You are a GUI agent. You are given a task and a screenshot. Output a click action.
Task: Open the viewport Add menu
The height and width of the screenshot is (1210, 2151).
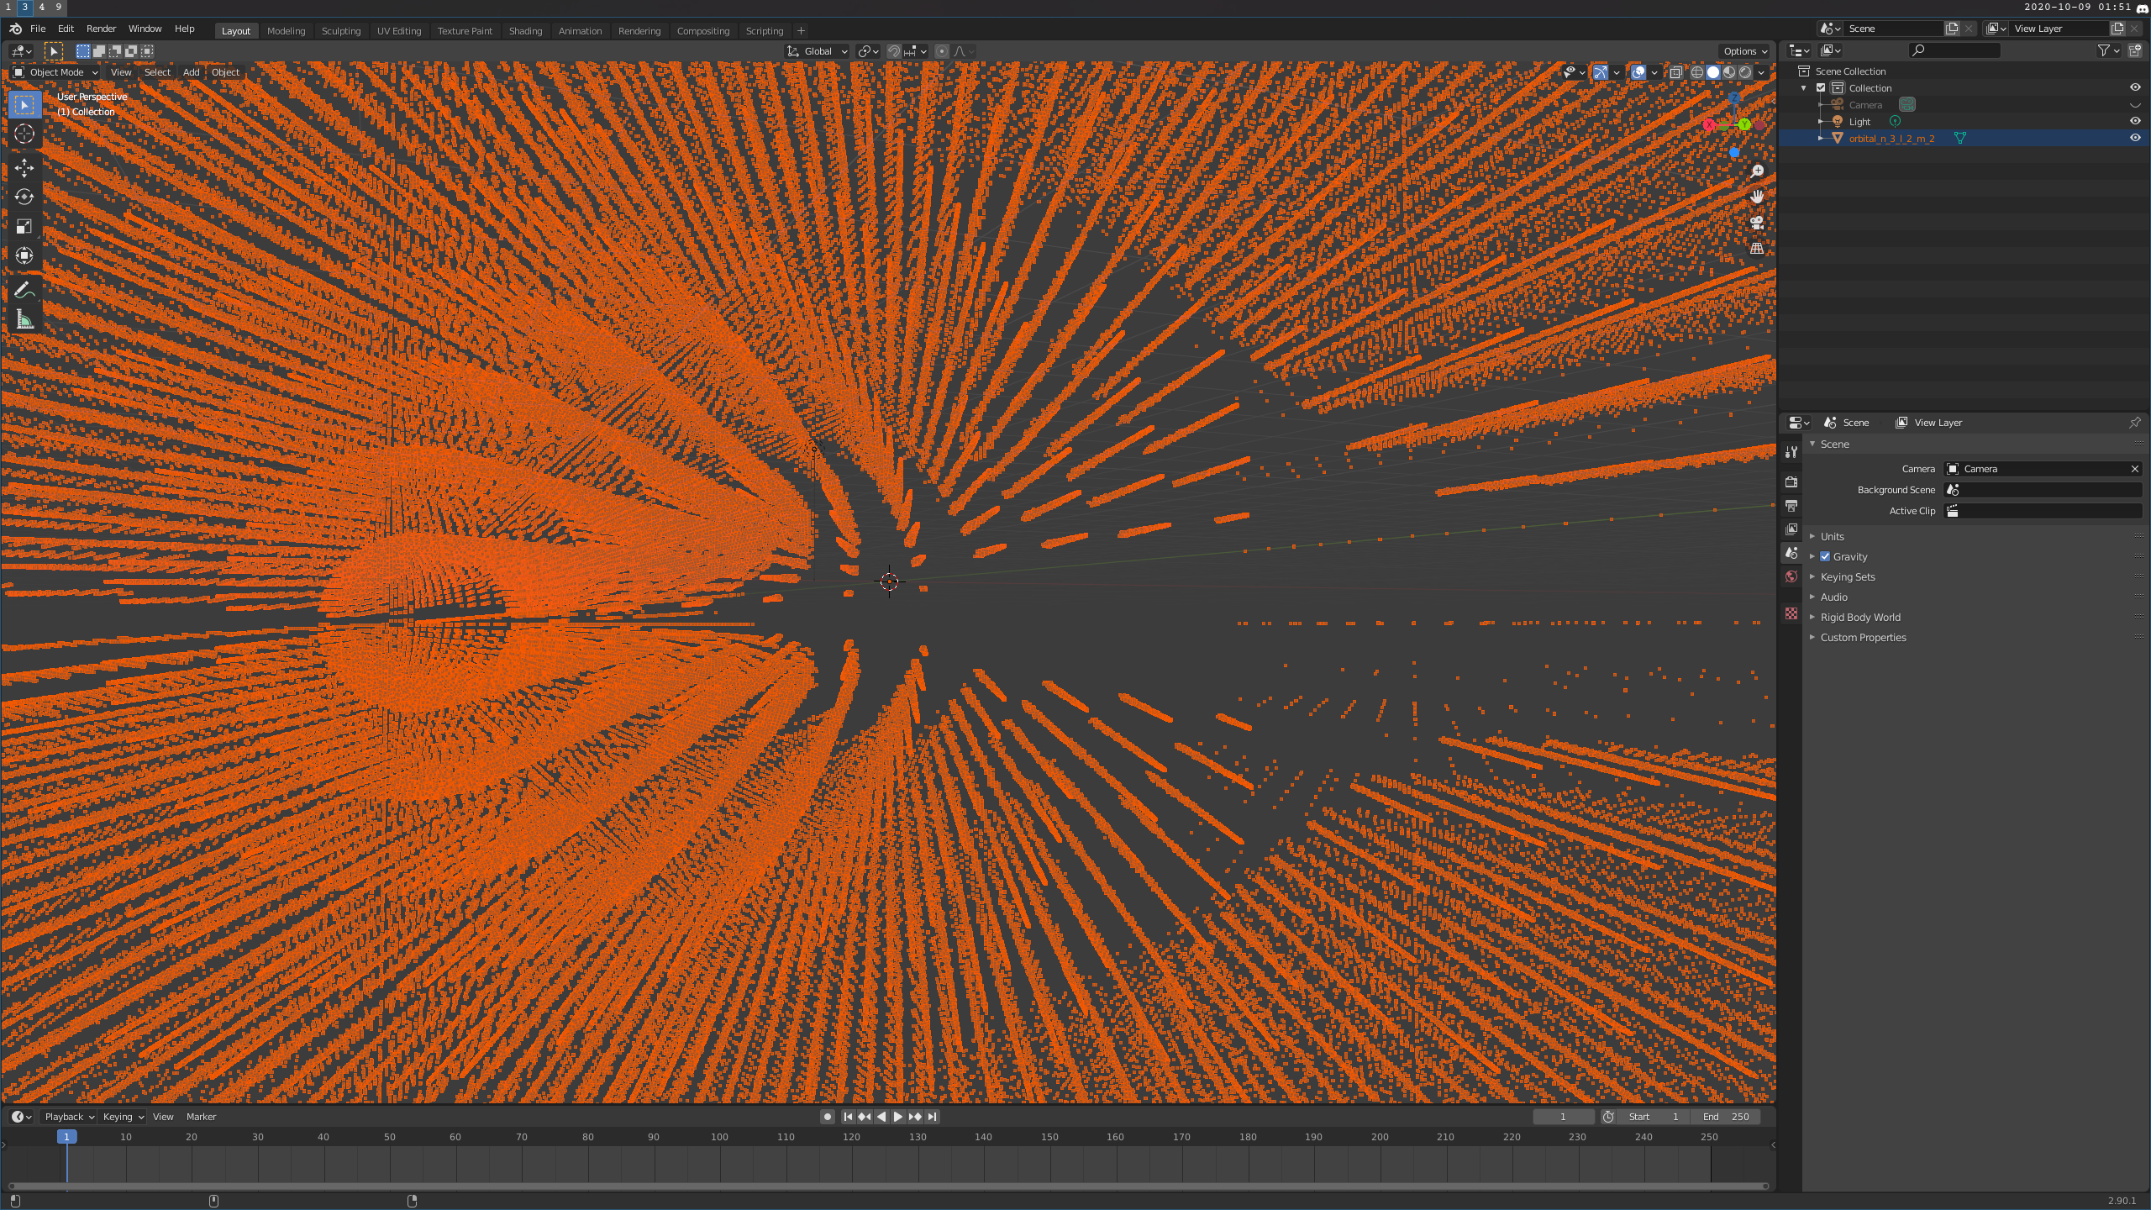(x=191, y=72)
